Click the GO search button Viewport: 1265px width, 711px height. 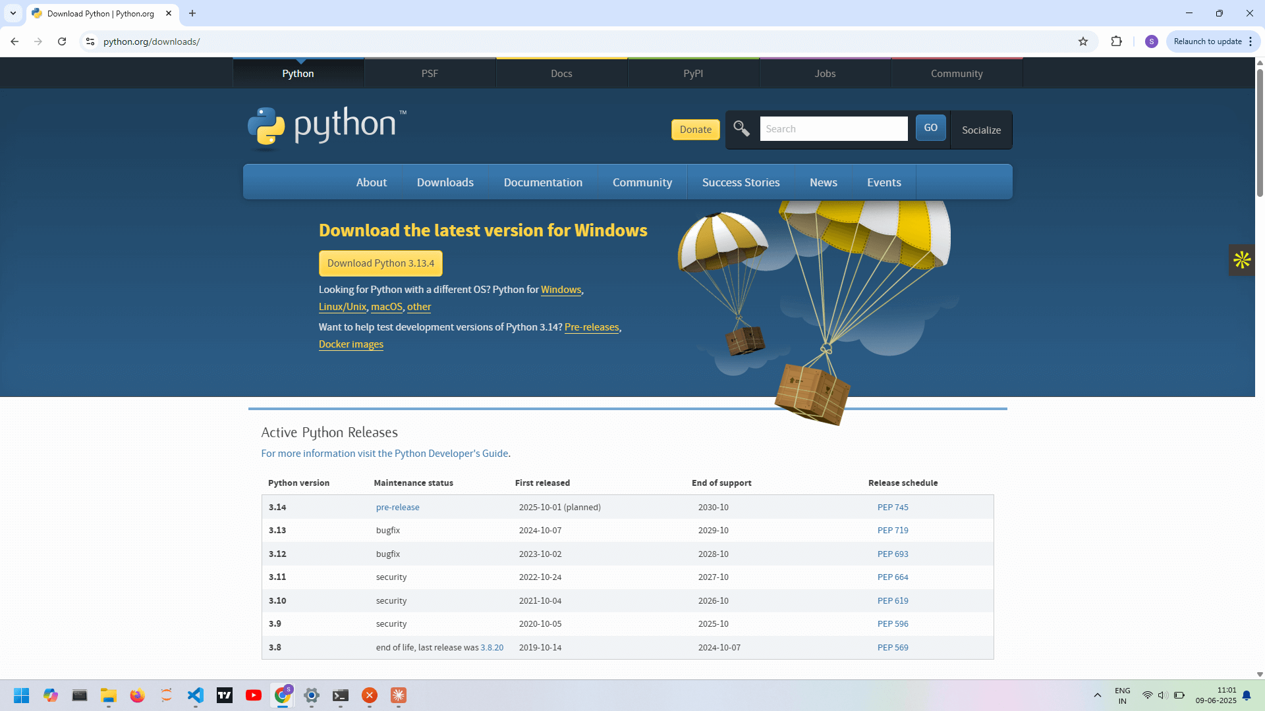tap(930, 128)
